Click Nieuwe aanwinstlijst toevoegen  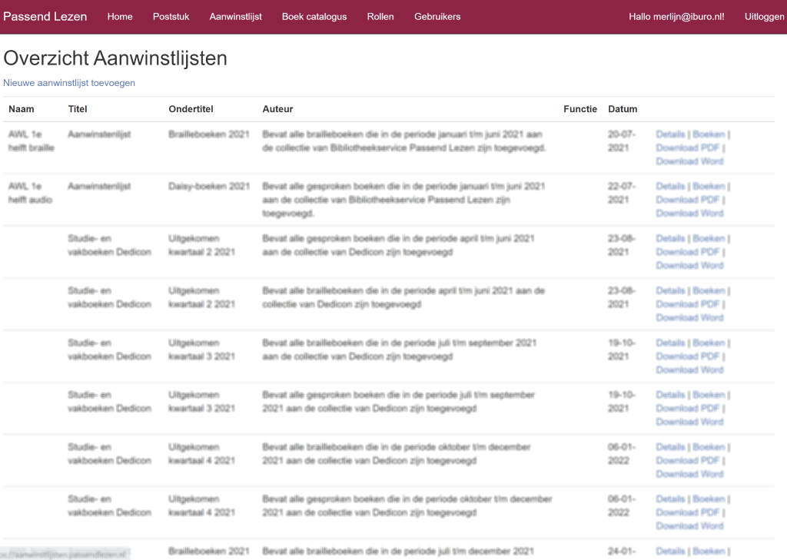(69, 83)
